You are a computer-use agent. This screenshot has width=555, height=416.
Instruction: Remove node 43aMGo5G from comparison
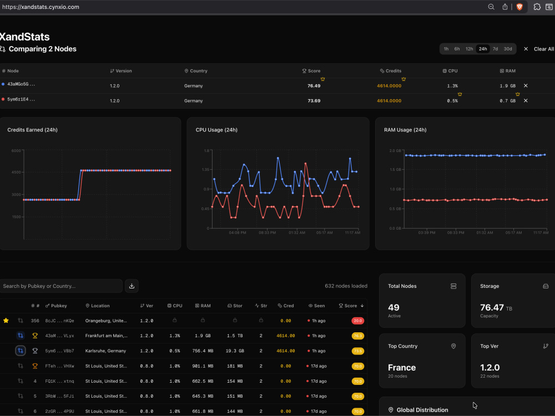[x=526, y=85]
